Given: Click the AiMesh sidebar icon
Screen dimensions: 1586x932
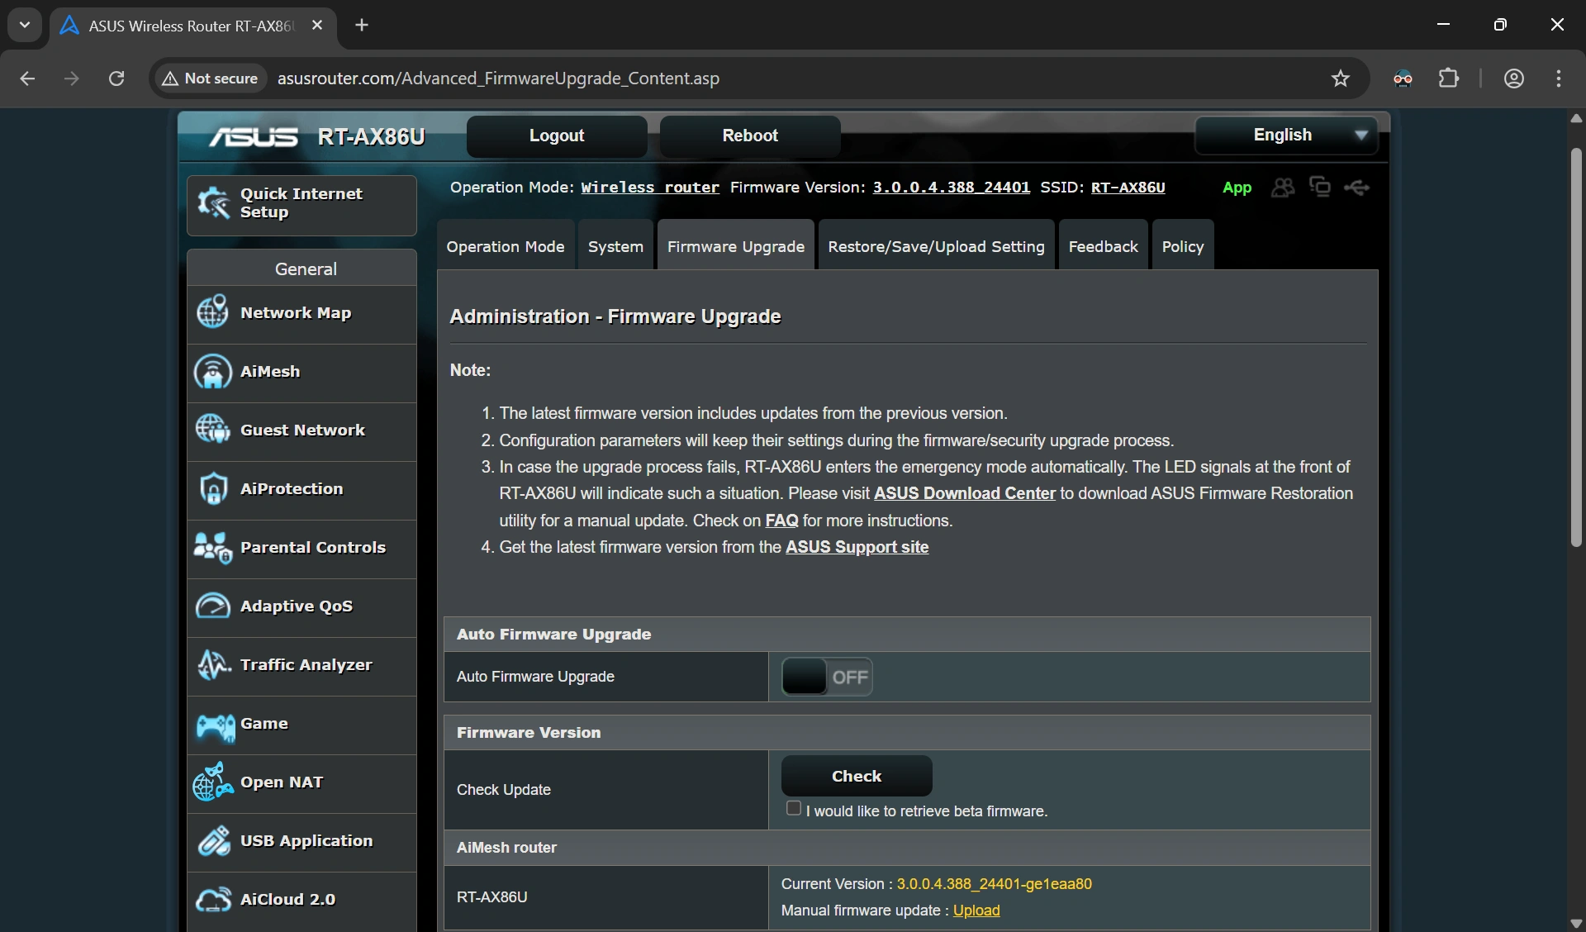Looking at the screenshot, I should [213, 371].
